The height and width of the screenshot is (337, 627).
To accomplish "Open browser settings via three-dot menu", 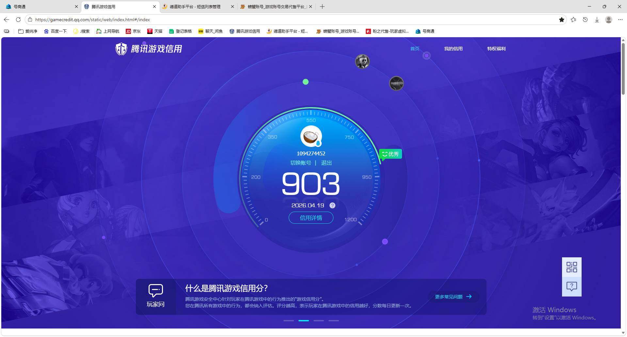I will point(620,20).
